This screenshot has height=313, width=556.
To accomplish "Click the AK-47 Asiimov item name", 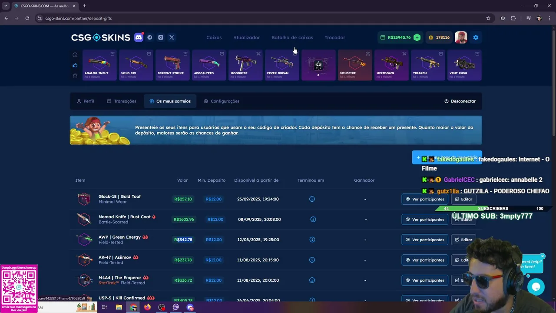I will [115, 257].
